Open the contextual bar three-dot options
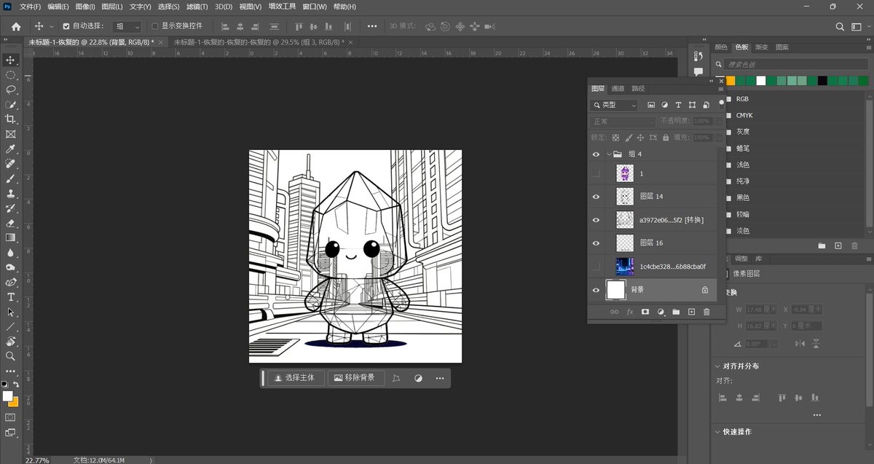 (x=440, y=378)
